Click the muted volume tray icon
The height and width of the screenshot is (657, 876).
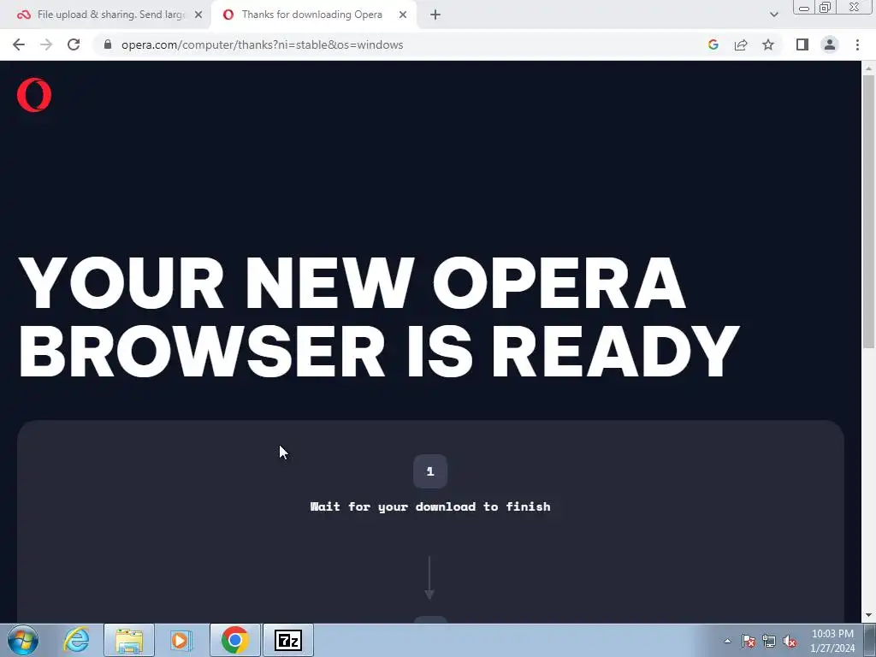790,641
